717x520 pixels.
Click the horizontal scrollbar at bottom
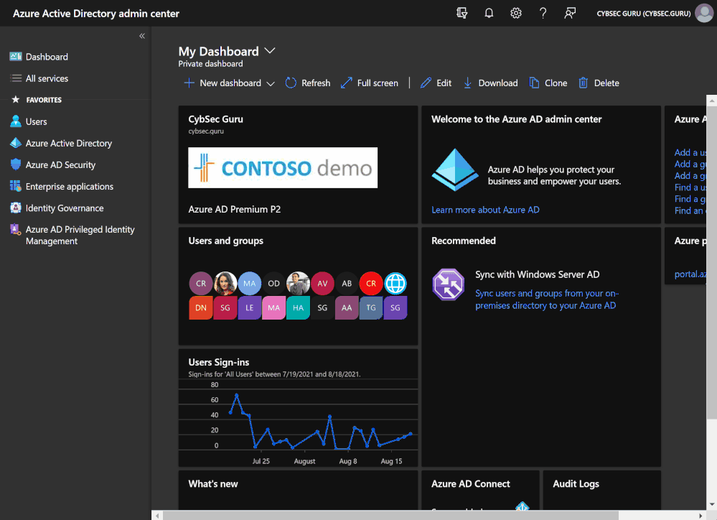click(390, 516)
